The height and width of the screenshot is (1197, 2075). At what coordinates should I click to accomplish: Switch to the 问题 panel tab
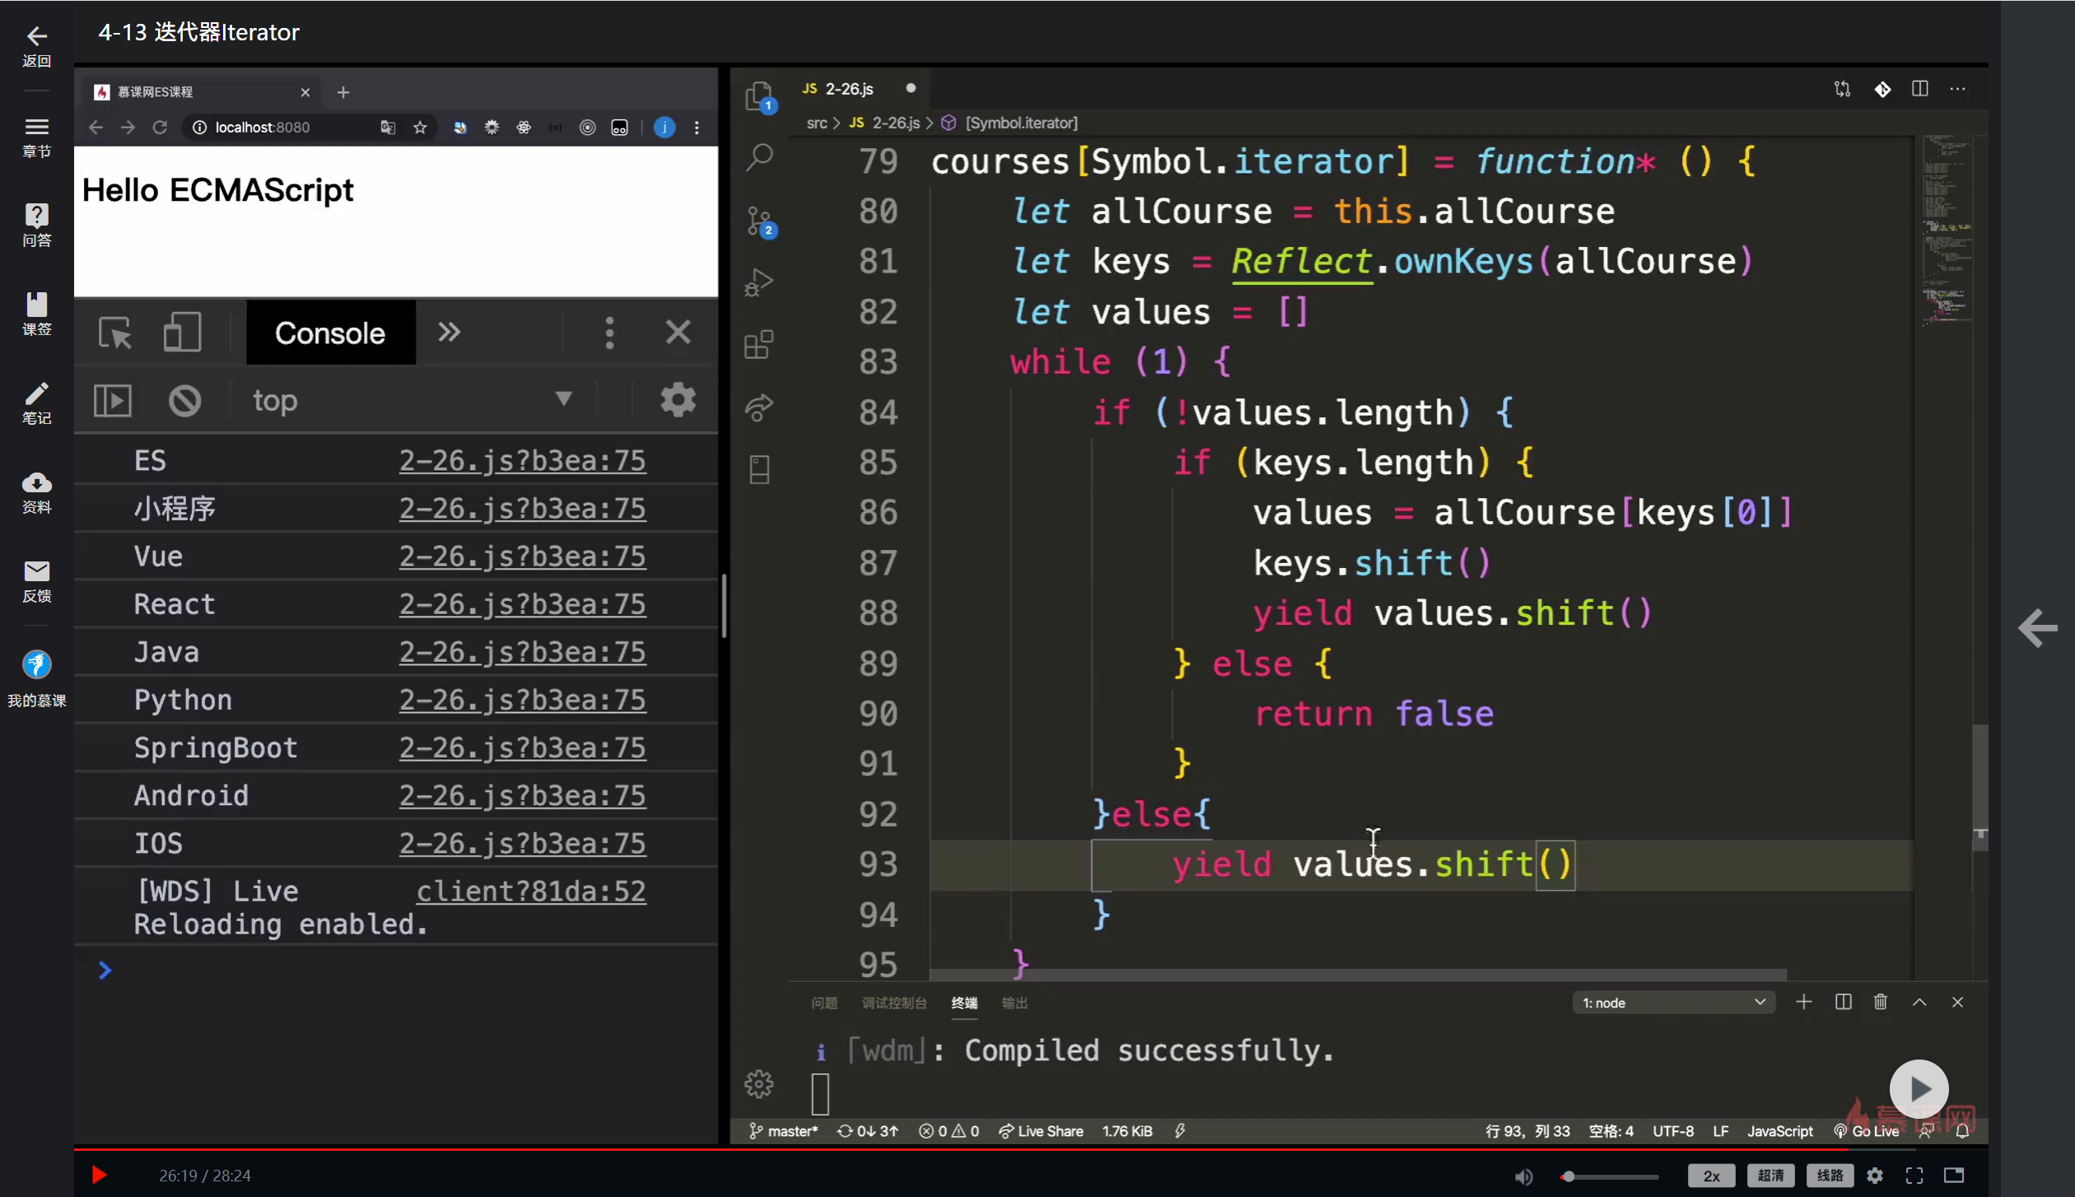coord(823,1003)
